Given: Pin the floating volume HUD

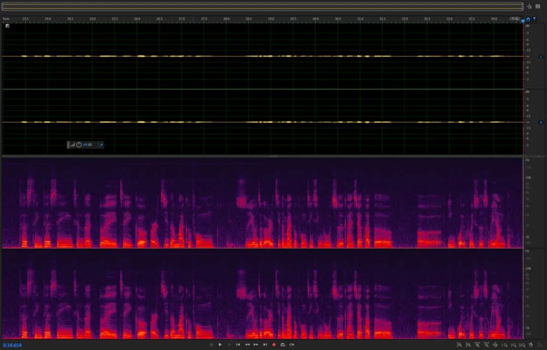Looking at the screenshot, I should (101, 145).
